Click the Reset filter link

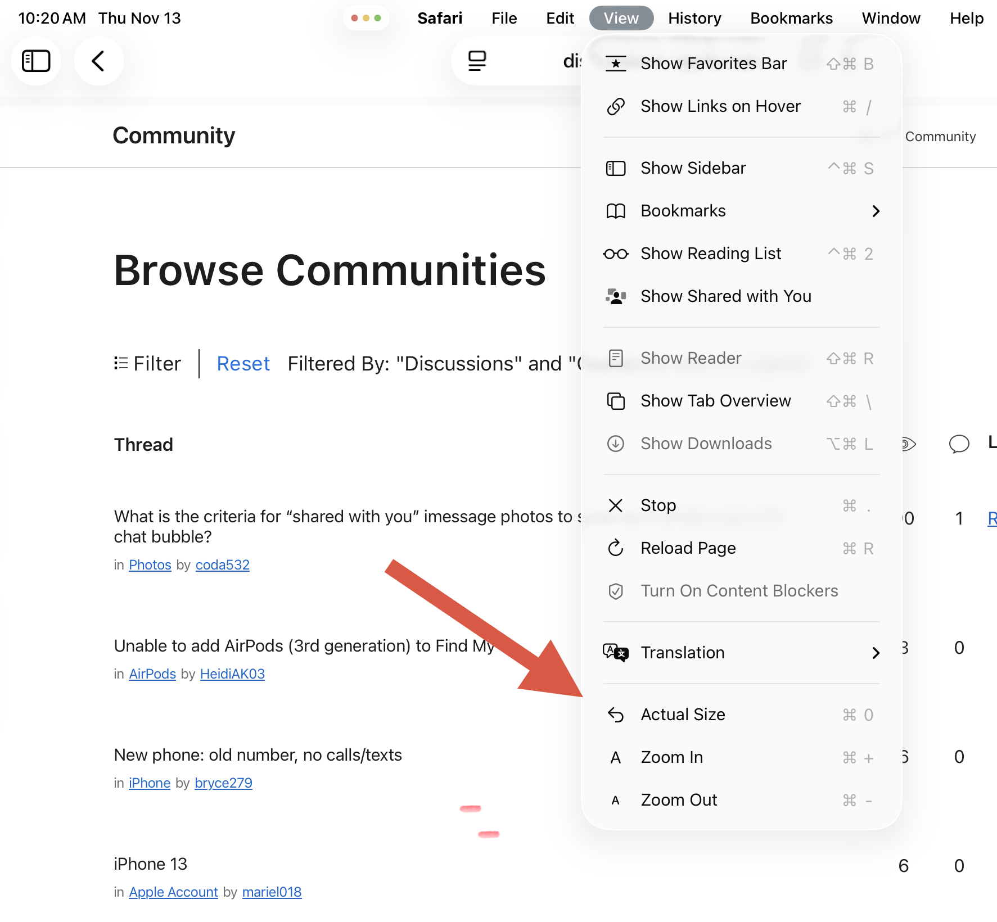tap(243, 364)
